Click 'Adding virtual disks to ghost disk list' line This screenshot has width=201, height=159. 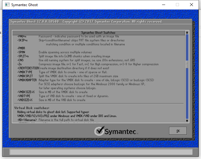53,112
